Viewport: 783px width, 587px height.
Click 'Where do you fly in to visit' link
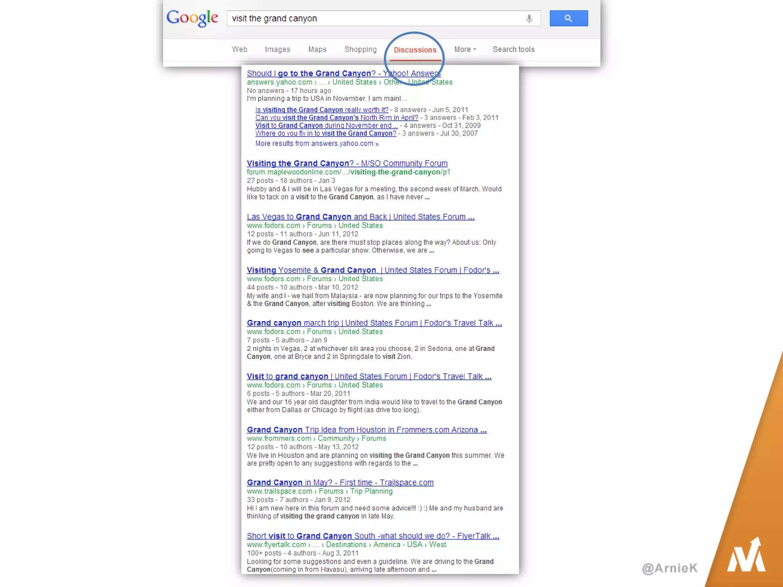(x=326, y=133)
